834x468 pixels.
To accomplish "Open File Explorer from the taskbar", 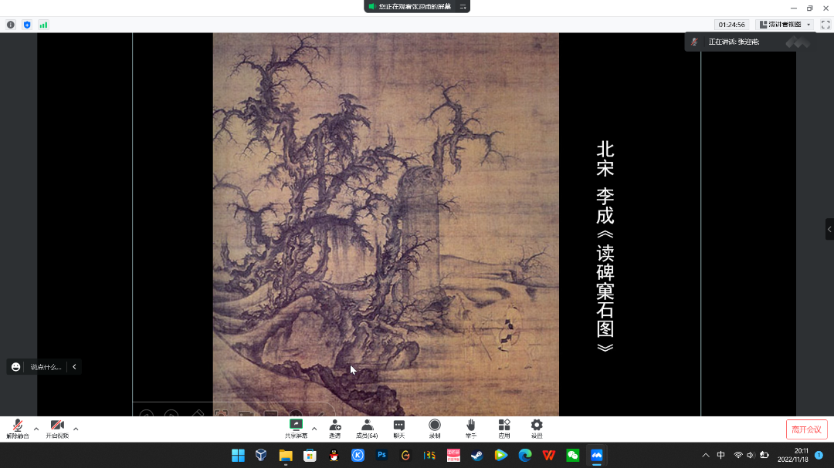I will pos(286,455).
